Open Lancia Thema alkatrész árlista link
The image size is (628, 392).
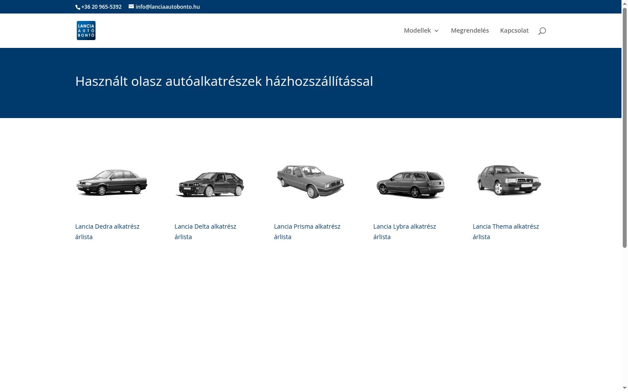tap(506, 232)
